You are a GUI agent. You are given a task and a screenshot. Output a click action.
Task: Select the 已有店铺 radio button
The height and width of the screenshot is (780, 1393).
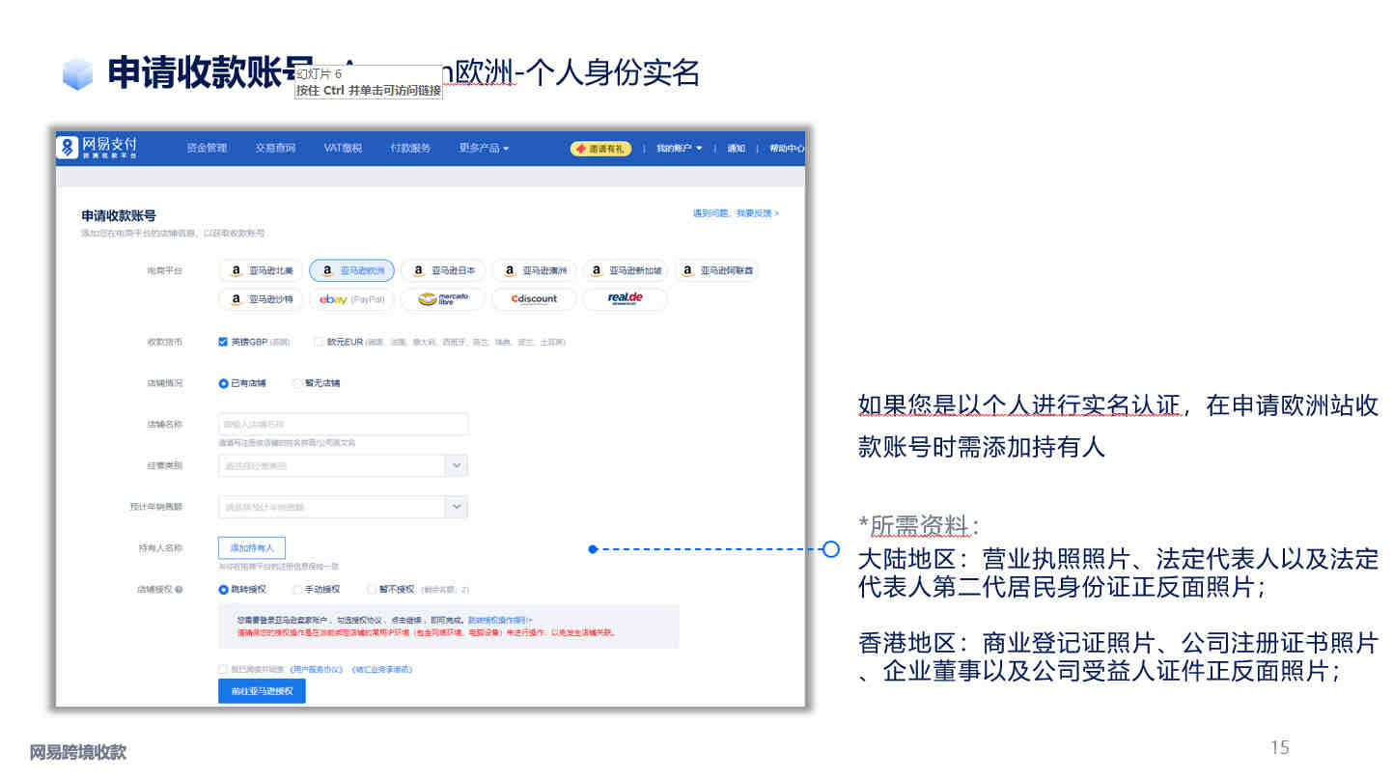click(223, 383)
